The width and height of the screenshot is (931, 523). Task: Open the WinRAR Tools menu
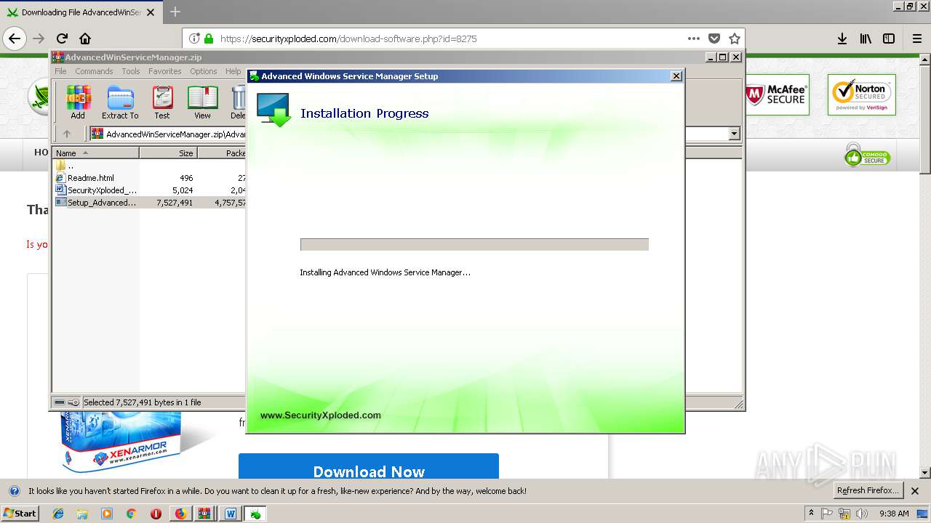(x=131, y=71)
